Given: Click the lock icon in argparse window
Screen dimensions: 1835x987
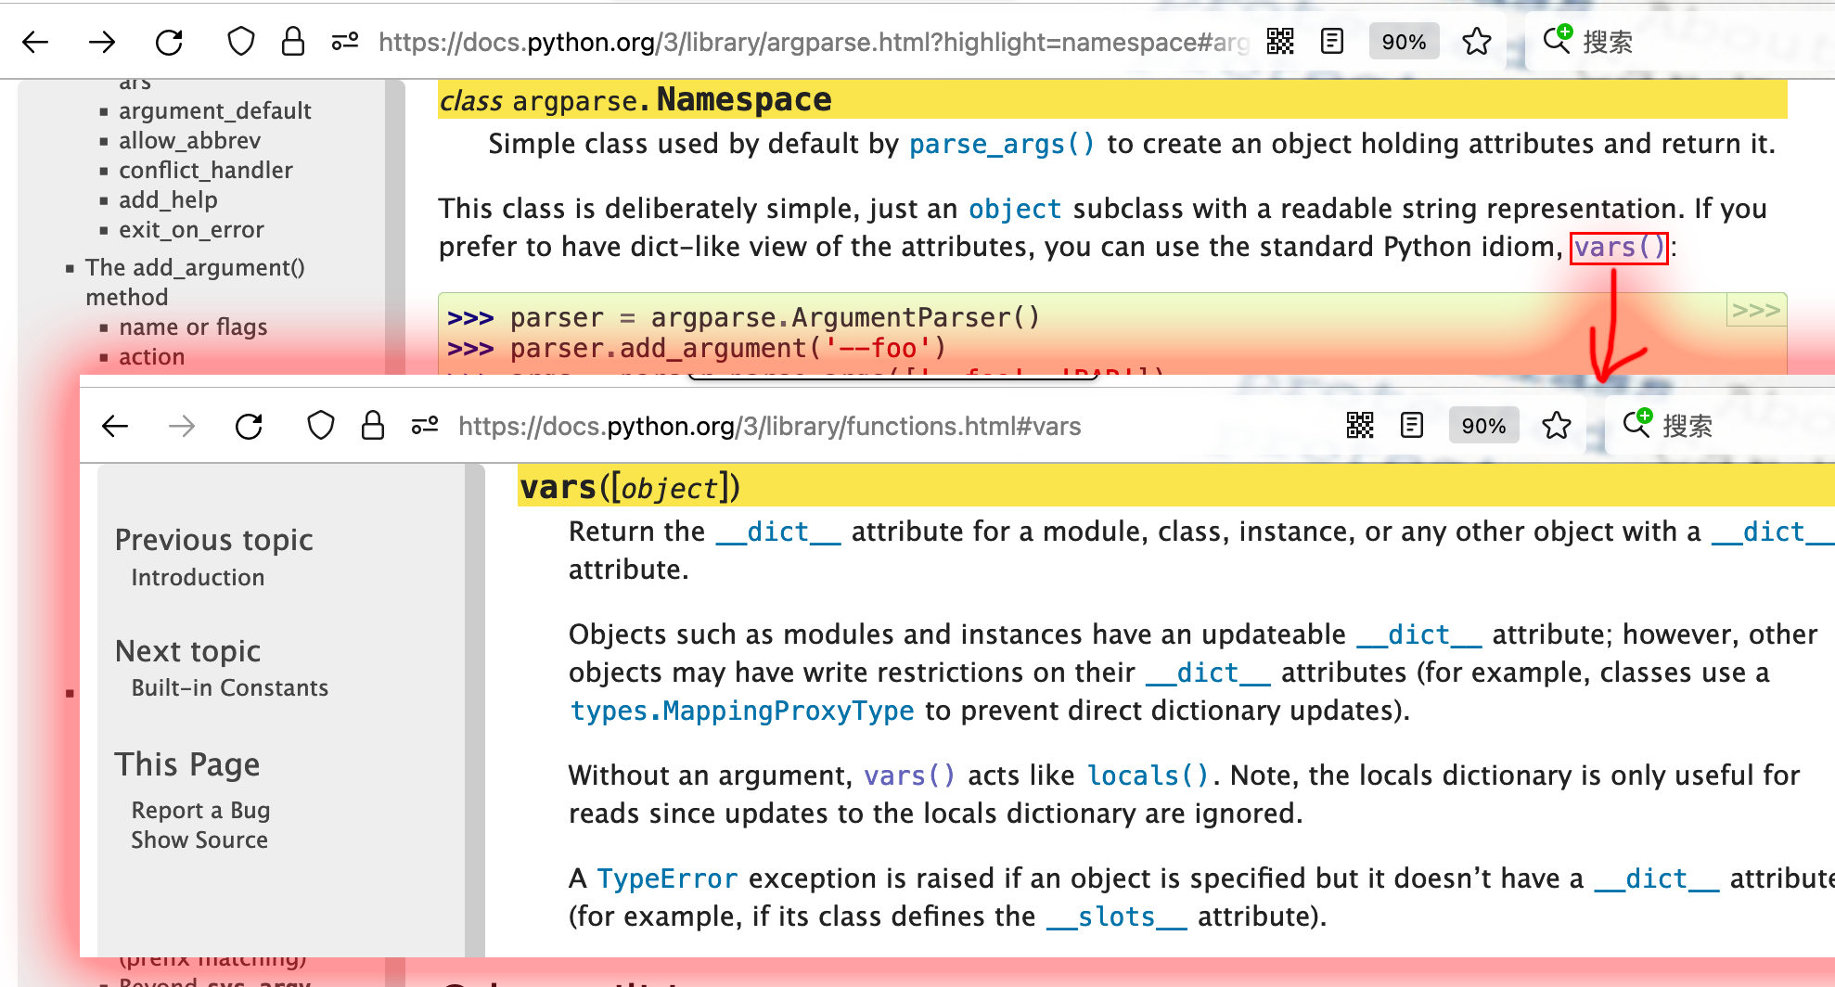Looking at the screenshot, I should coord(293,42).
